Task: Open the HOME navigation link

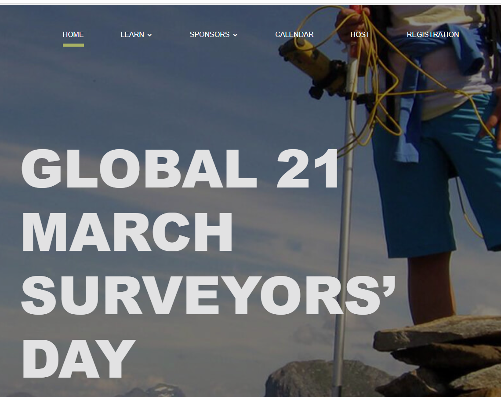Action: pos(73,34)
